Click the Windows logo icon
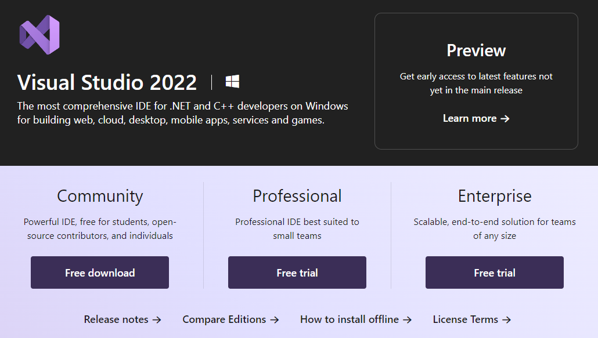Screen dimensions: 598x338 232,82
